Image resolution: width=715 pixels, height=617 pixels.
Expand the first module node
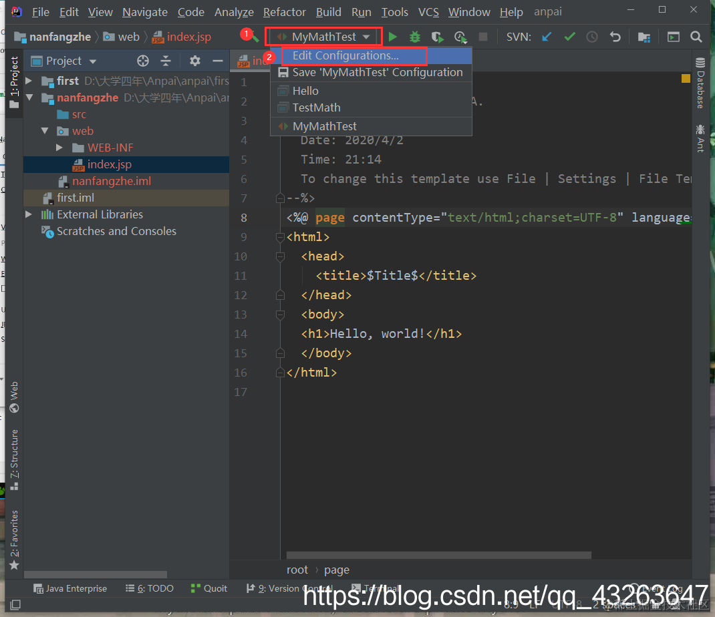29,81
